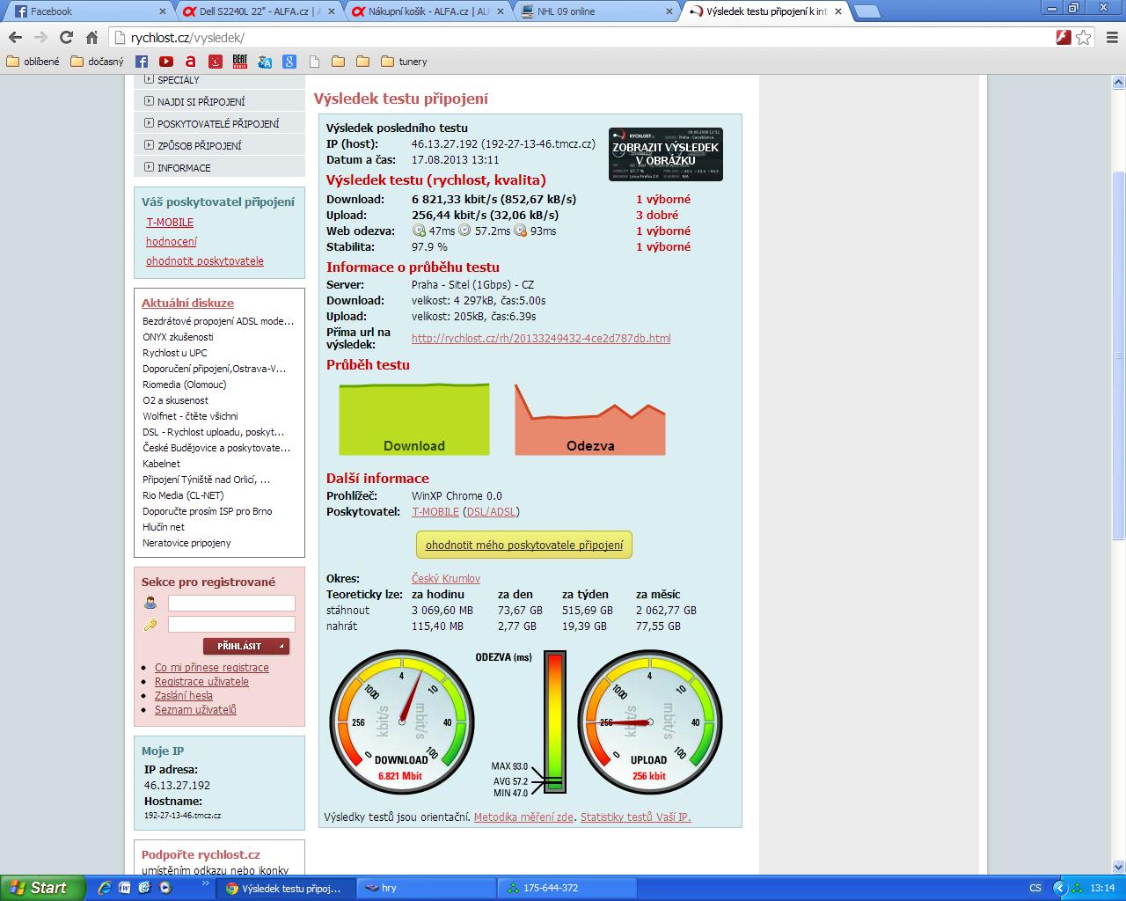Click the username field with user icon
Viewport: 1126px width, 901px height.
click(x=231, y=603)
